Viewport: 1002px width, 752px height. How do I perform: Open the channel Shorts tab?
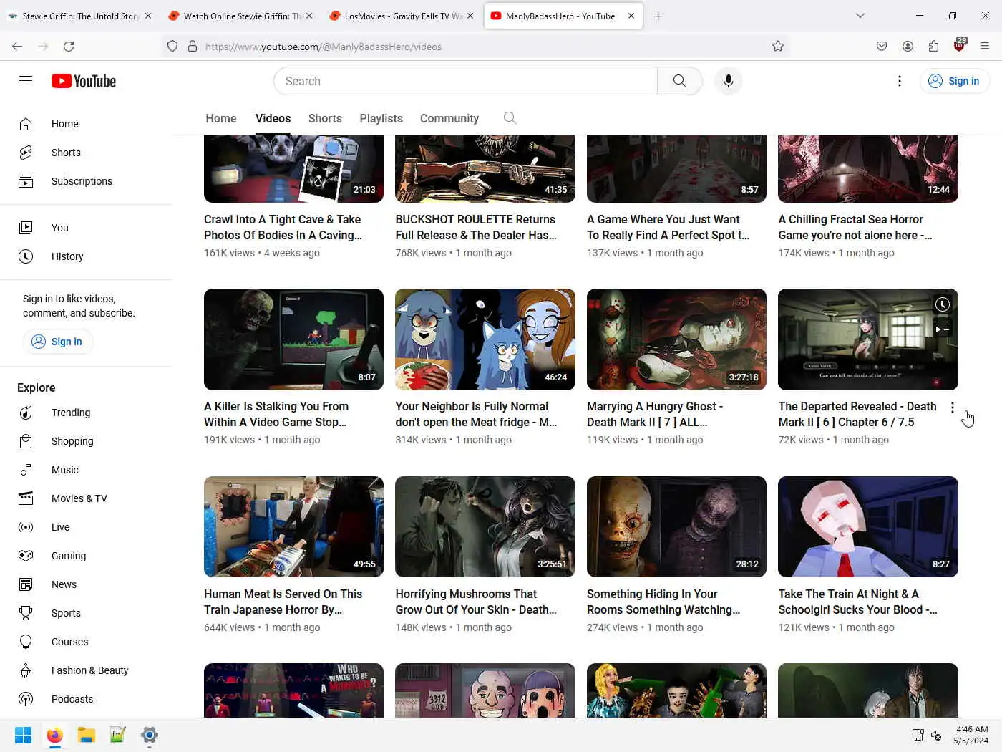point(325,118)
